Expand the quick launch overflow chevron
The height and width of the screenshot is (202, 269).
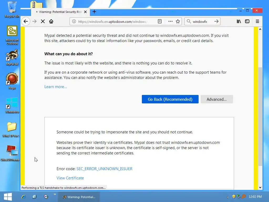(x=55, y=194)
